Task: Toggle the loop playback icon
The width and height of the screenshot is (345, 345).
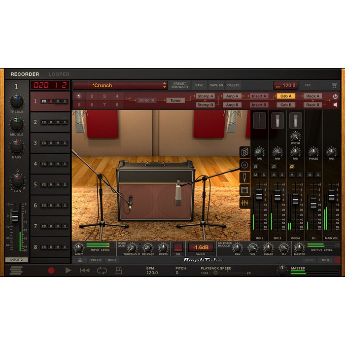Action: coord(102,271)
